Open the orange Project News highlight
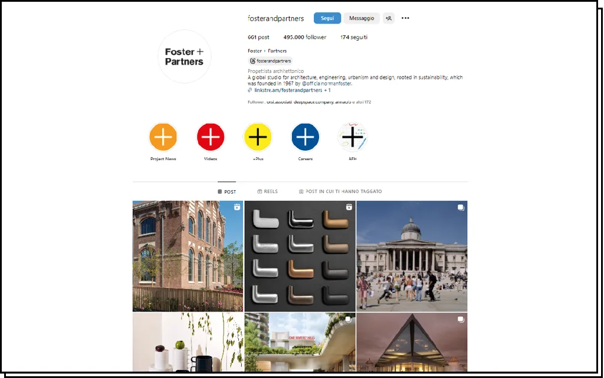Viewport: 604px width, 378px height. pos(163,137)
